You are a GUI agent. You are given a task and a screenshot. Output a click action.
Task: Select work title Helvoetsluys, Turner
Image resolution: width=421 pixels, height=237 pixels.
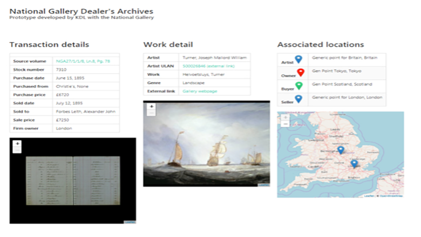click(203, 74)
